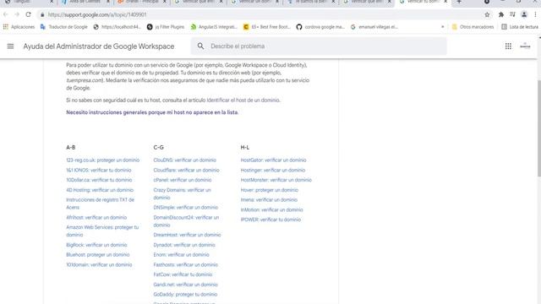Open js Filter Plugins bookmark
Screen dimensions: 541x304
coord(166,27)
